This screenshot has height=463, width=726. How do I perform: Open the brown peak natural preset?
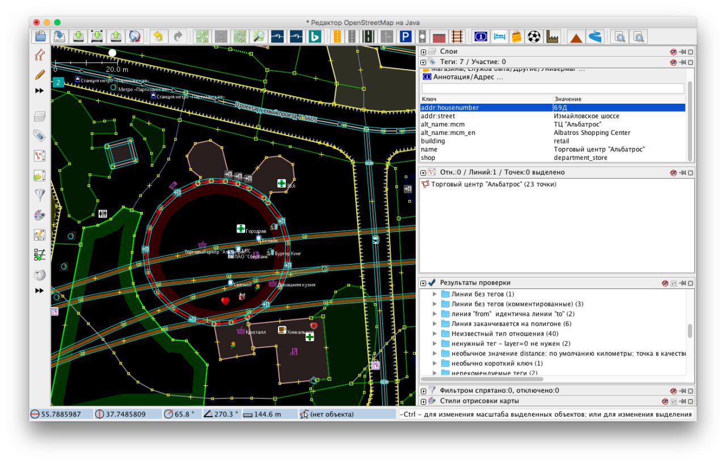click(576, 36)
